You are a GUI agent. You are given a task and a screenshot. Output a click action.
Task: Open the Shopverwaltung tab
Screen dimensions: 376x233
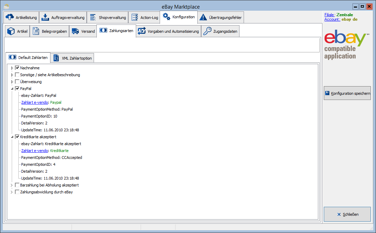tap(107, 17)
